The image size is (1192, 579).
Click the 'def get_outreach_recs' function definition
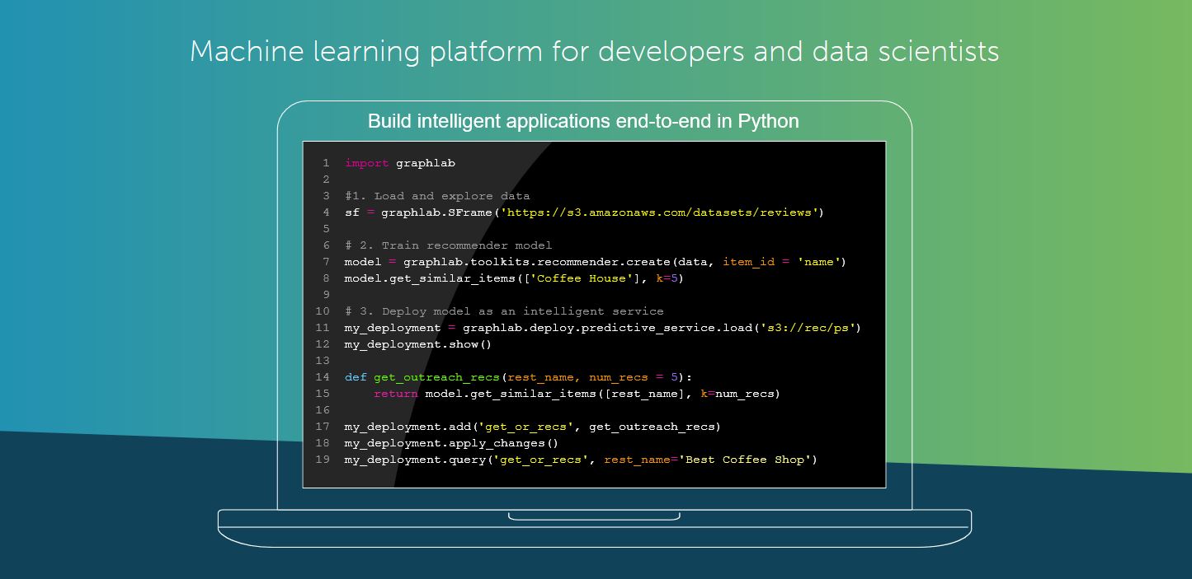click(x=519, y=377)
